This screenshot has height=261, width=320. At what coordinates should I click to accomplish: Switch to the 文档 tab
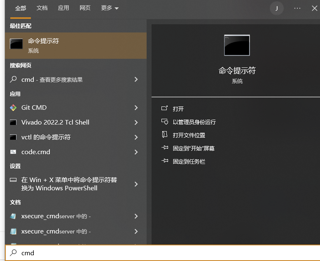click(x=42, y=8)
